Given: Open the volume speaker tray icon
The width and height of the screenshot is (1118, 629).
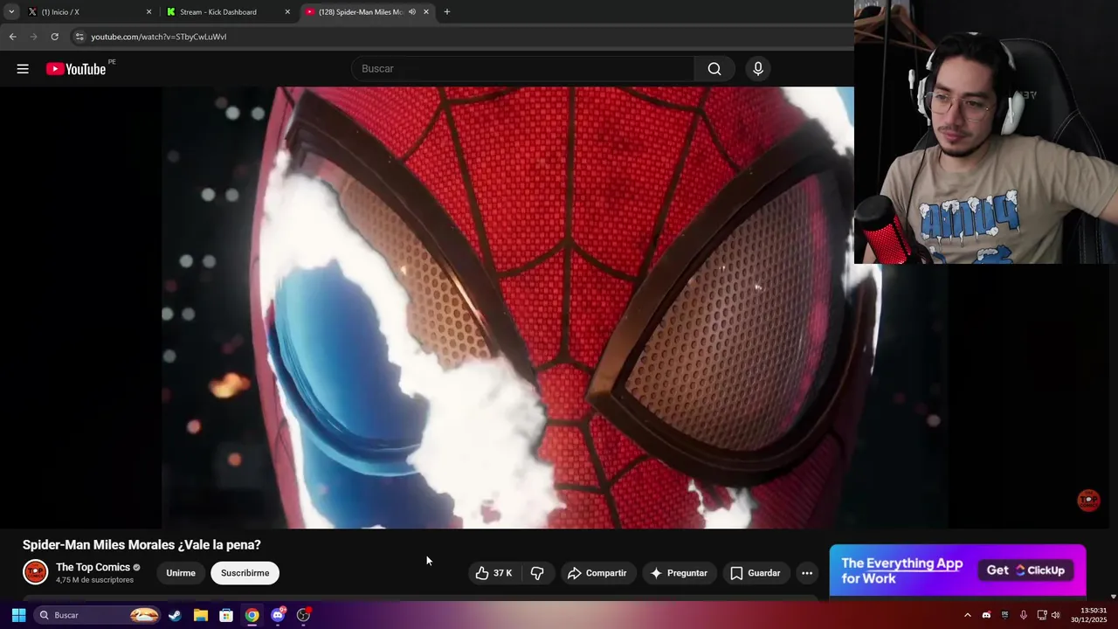Looking at the screenshot, I should click(x=1056, y=615).
